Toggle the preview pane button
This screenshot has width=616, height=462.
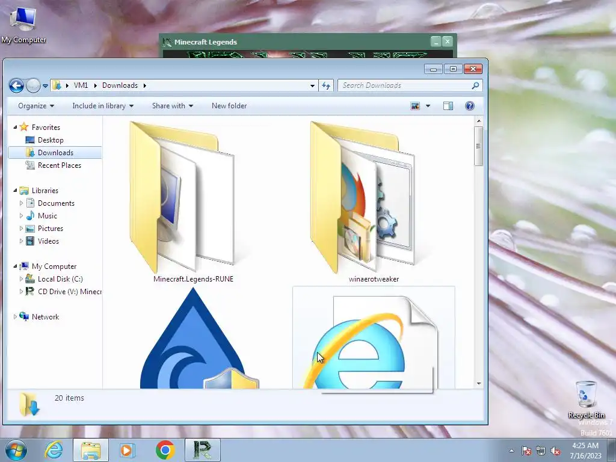tap(448, 106)
